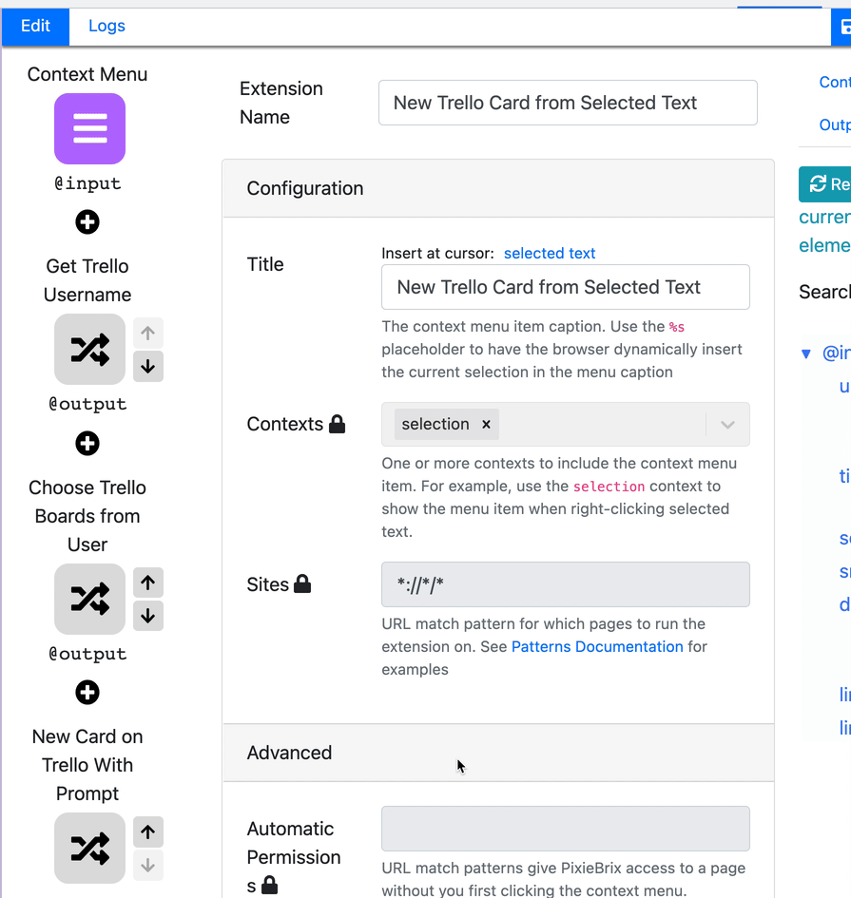Move New Card on Trello With Prompt up

coord(148,831)
